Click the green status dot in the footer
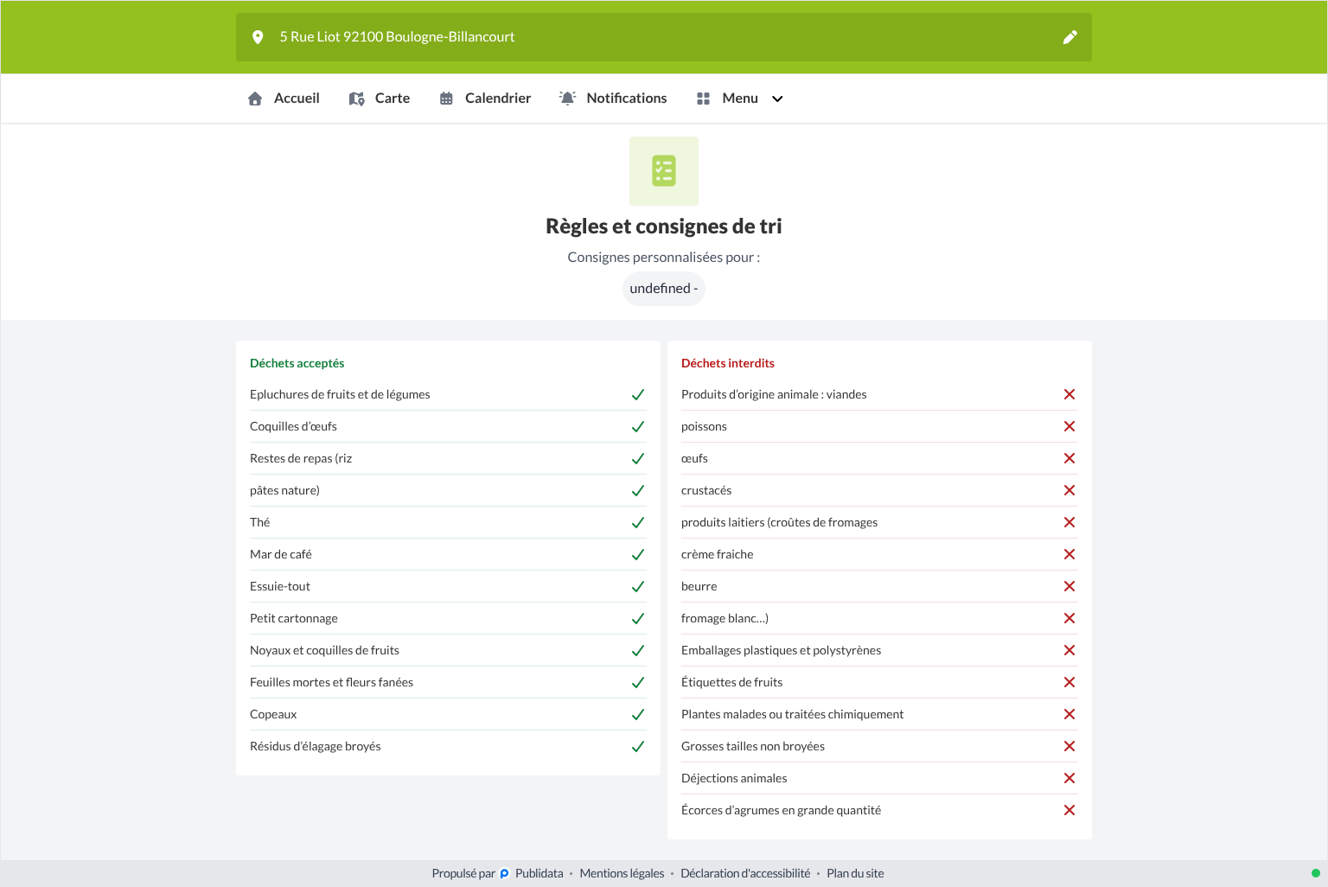1328x887 pixels. (1316, 873)
